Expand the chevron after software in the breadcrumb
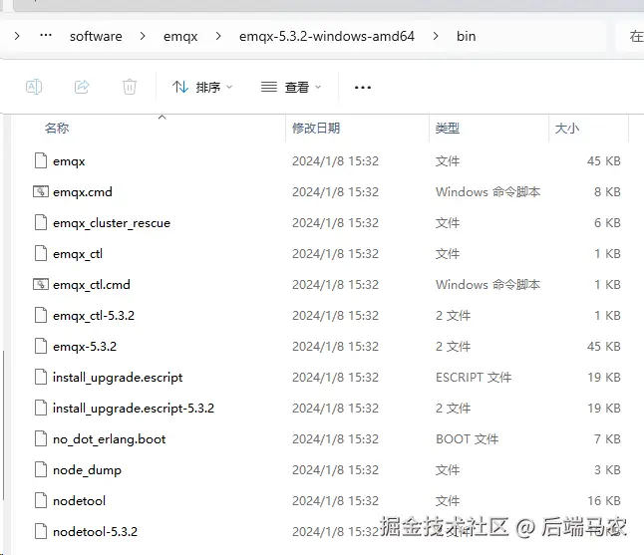Viewport: 644px width, 555px height. click(143, 36)
